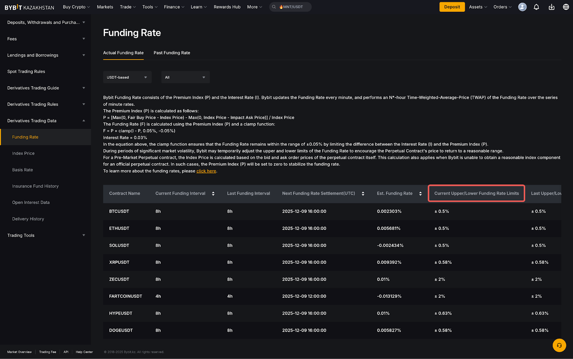573x359 pixels.
Task: Click the Bybit Kazakhstan logo
Action: click(29, 7)
